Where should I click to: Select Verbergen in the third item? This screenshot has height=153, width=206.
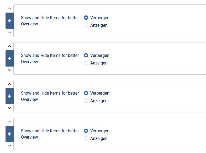pyautogui.click(x=86, y=93)
